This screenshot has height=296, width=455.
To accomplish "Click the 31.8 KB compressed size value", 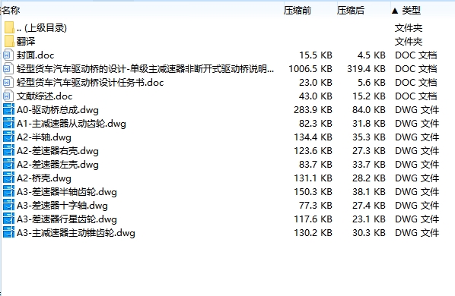I will pos(369,124).
